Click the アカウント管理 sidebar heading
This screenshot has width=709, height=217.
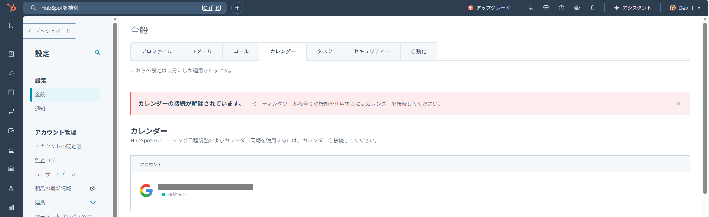click(x=56, y=132)
